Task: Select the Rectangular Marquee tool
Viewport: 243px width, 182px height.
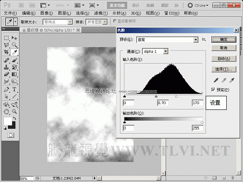Action: point(6,38)
